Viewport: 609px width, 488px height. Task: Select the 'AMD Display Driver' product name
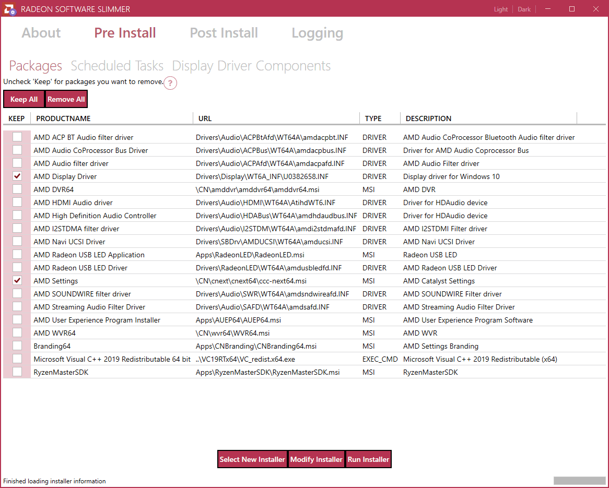(65, 176)
